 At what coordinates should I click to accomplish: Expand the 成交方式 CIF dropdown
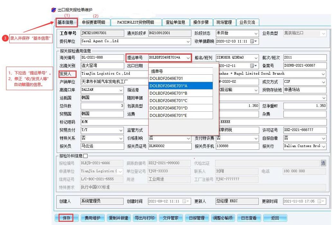[x=323, y=82]
